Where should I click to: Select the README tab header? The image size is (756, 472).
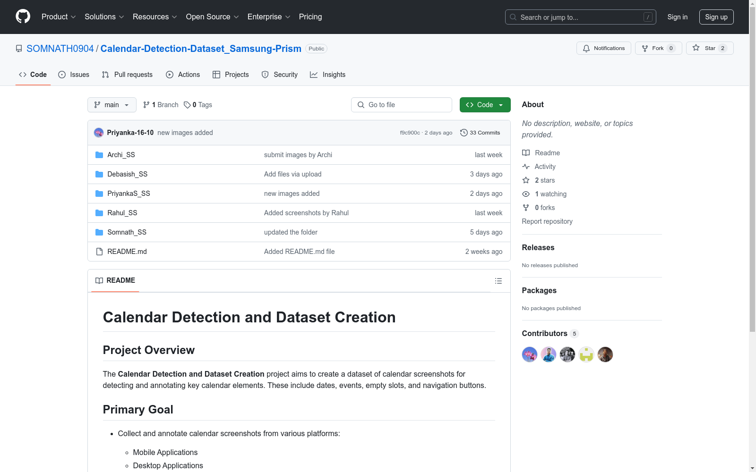(x=115, y=280)
